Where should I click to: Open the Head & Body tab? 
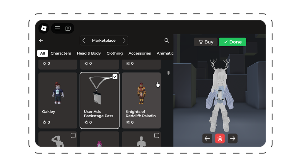click(x=89, y=53)
